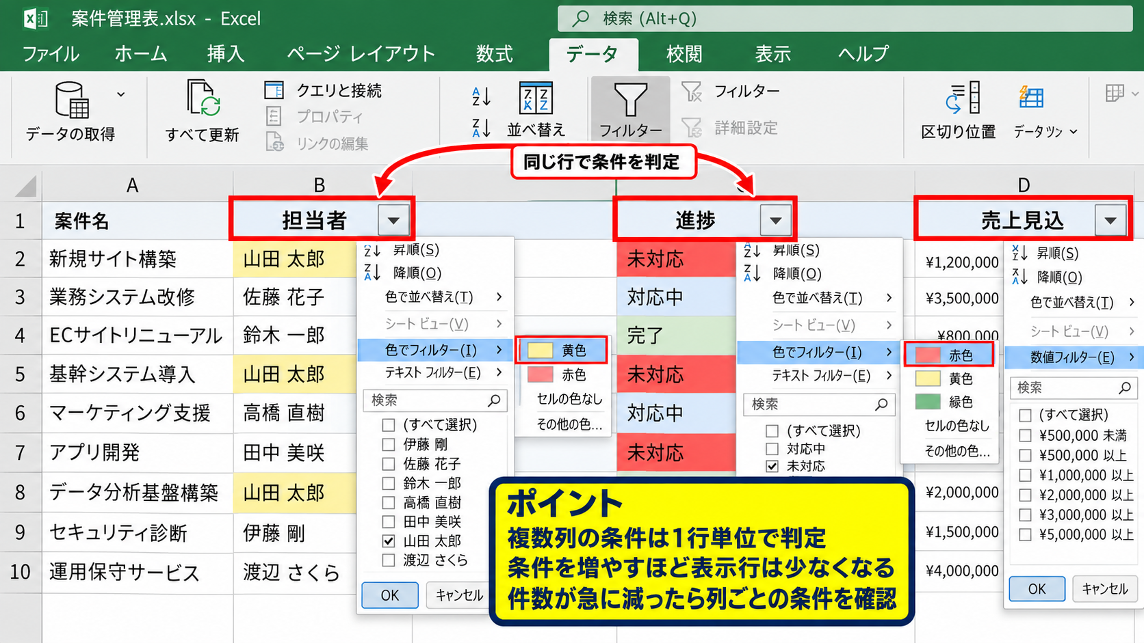
Task: Click 昇順(S) in 売上見込 filter menu
Action: (x=1058, y=254)
